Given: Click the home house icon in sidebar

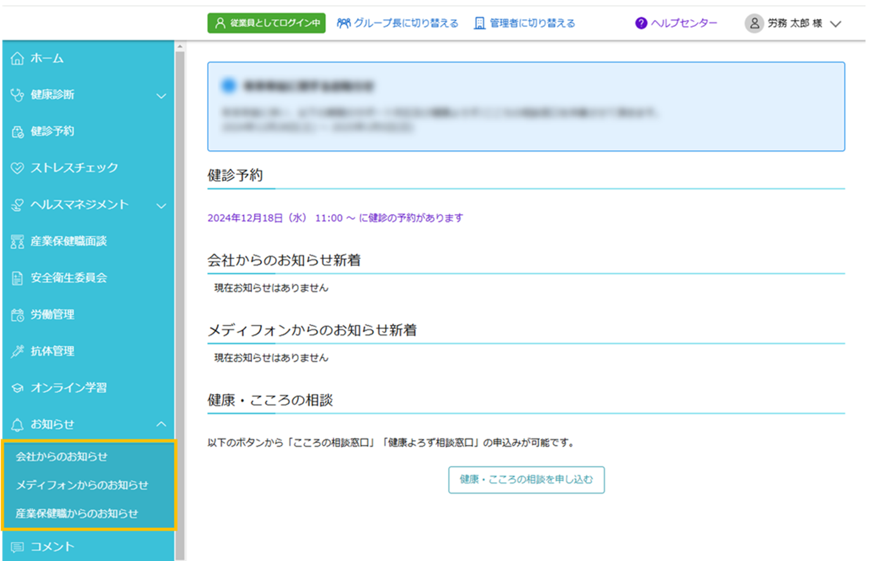Looking at the screenshot, I should [17, 58].
